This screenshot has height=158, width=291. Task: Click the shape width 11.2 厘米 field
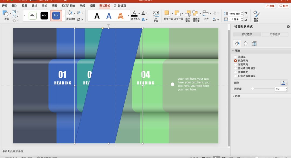point(235,19)
